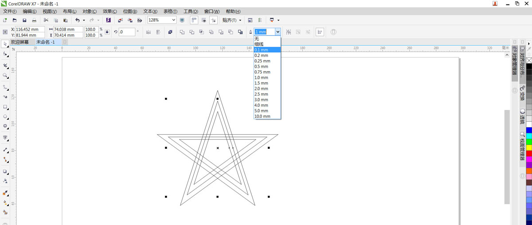This screenshot has width=532, height=225.
Task: Select 细线 hairline outline option
Action: tap(259, 44)
